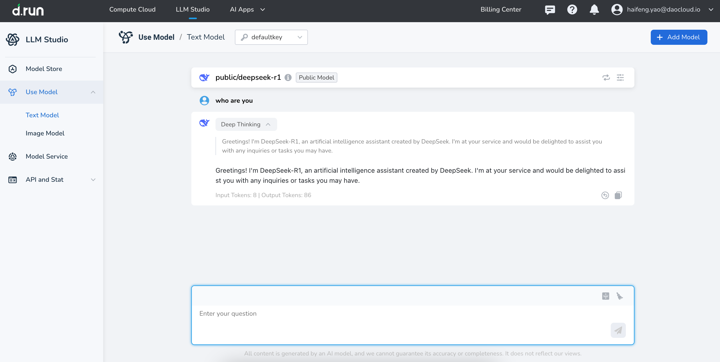Open Billing Center link

(500, 10)
